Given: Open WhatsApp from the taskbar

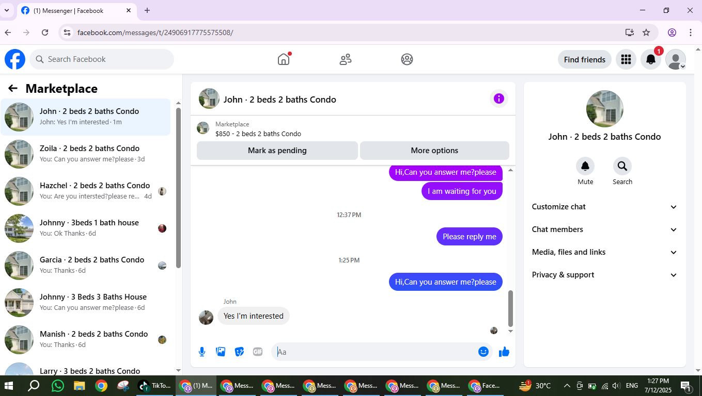Looking at the screenshot, I should tap(57, 386).
